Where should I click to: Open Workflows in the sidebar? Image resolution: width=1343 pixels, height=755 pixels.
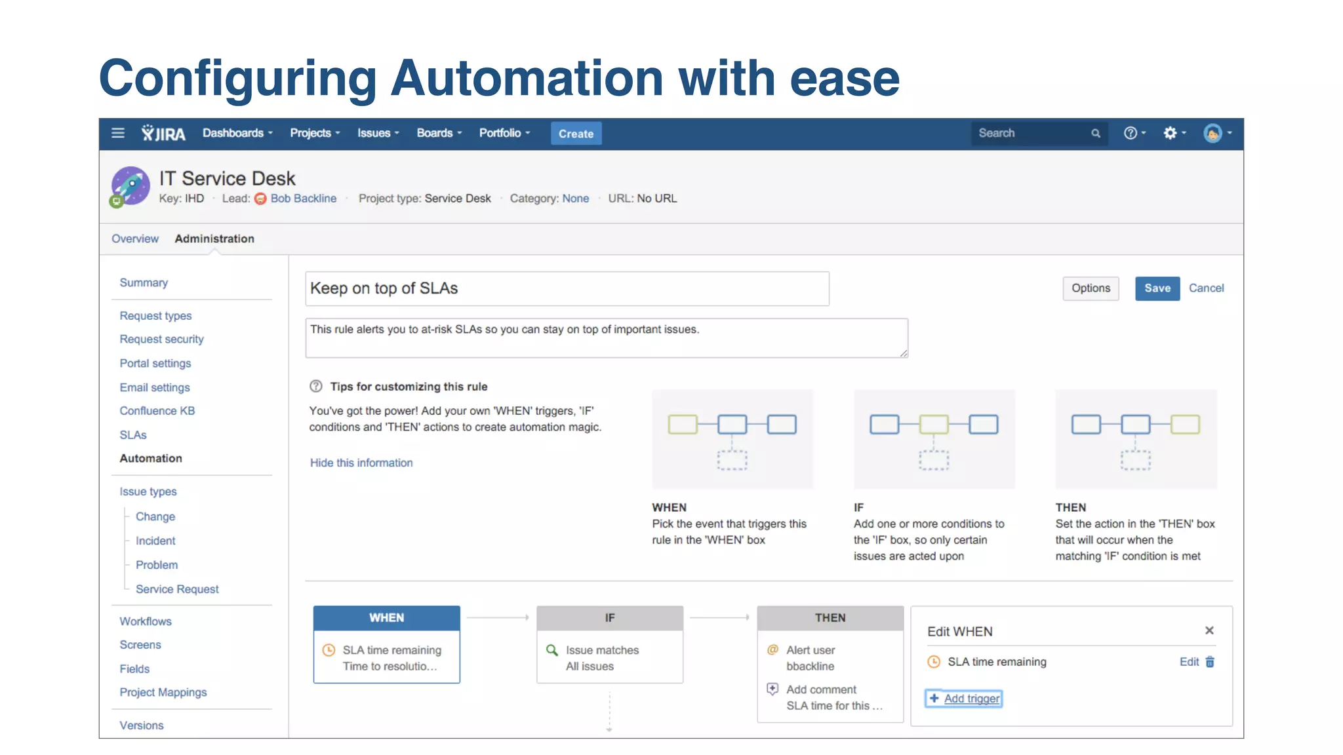tap(146, 621)
